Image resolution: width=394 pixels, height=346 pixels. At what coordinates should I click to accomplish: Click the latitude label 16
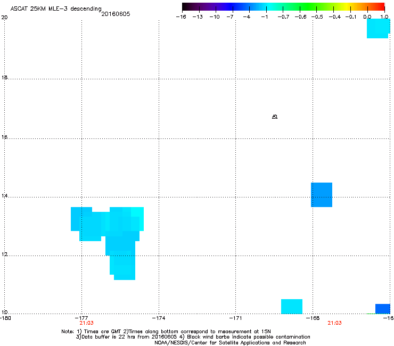pyautogui.click(x=4, y=137)
